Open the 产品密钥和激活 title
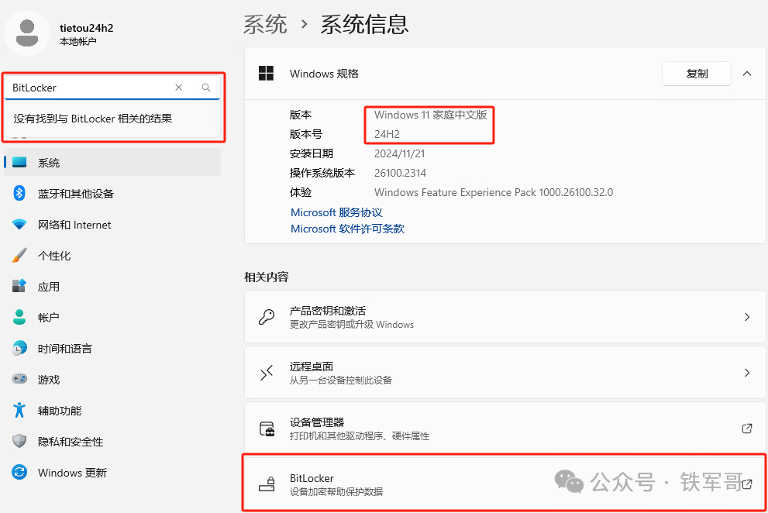 tap(328, 311)
